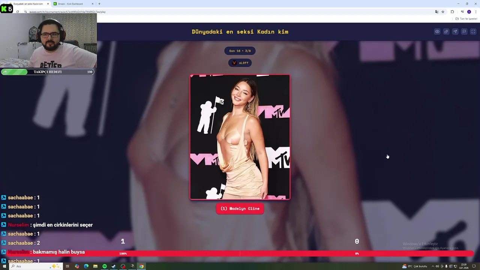Open Spotify from the taskbar
This screenshot has width=480, height=270.
coord(105,266)
